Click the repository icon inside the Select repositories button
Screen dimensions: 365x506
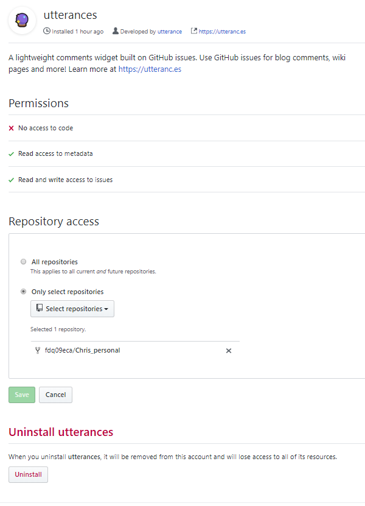point(38,309)
